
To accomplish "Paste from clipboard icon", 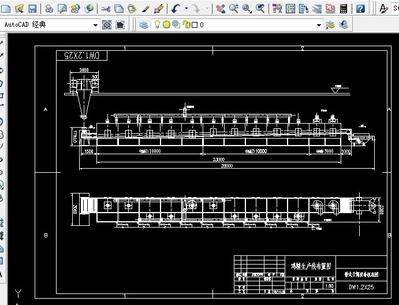I will (132, 9).
